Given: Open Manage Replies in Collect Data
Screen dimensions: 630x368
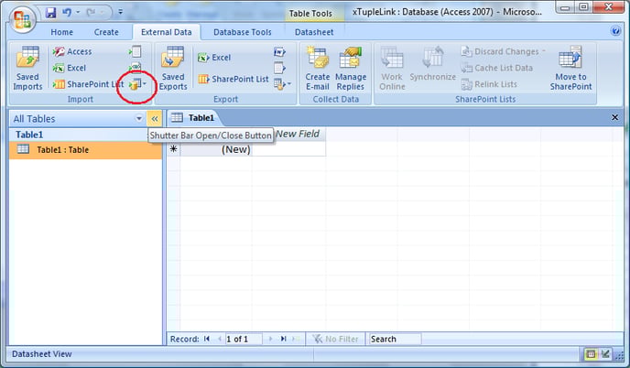Looking at the screenshot, I should (351, 69).
